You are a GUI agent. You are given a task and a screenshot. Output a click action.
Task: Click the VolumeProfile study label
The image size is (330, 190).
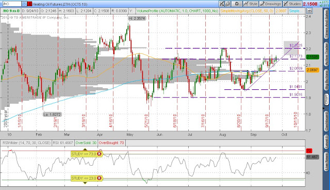pos(177,11)
